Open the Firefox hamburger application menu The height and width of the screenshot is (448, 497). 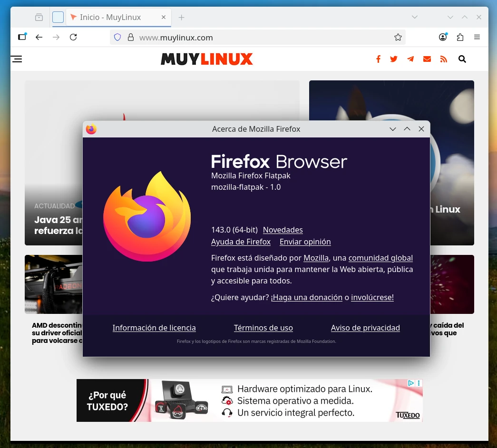click(477, 37)
